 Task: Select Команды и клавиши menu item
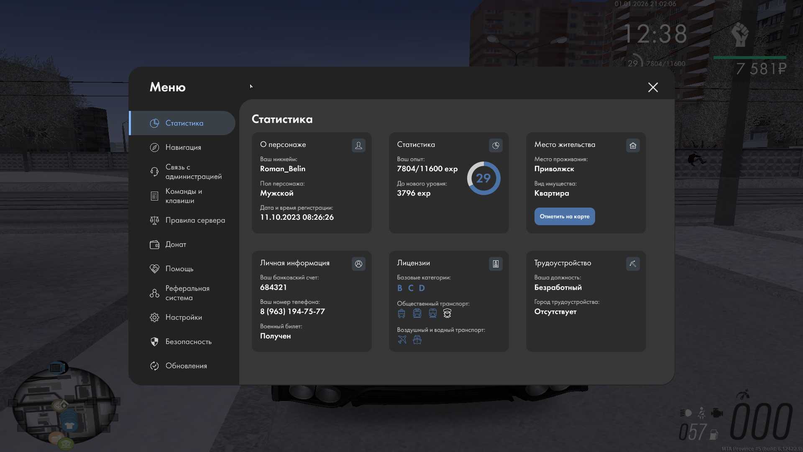183,196
